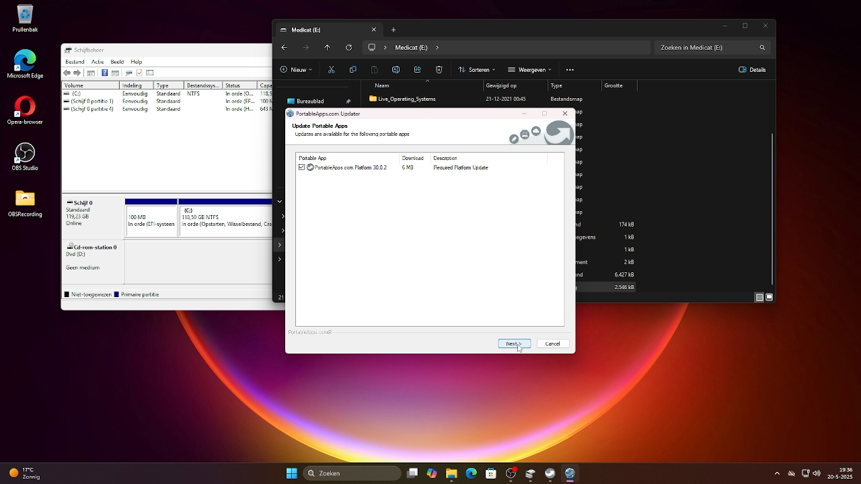The image size is (861, 484).
Task: Select the (C:) volume row in Schijfbeheer
Action: [167, 93]
